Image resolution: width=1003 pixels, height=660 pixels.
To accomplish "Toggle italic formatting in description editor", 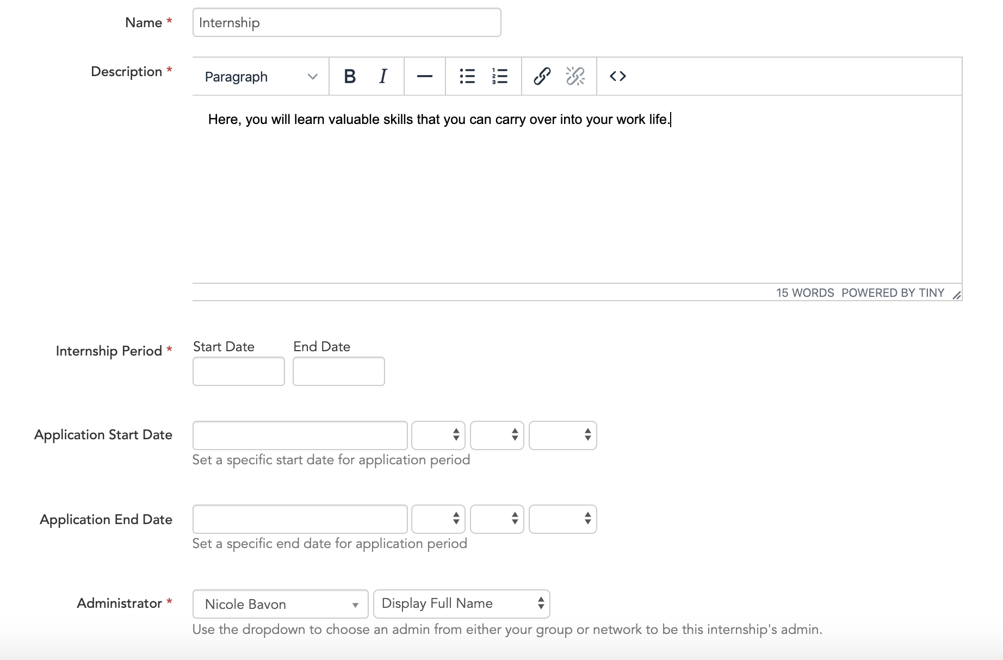I will pyautogui.click(x=383, y=76).
